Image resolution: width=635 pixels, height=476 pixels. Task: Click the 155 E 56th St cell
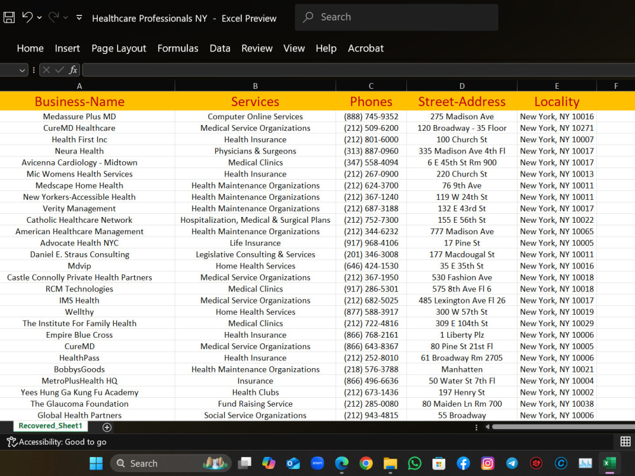tap(462, 220)
